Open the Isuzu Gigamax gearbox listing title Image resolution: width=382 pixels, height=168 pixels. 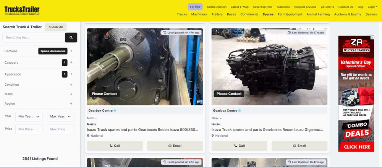(267, 130)
